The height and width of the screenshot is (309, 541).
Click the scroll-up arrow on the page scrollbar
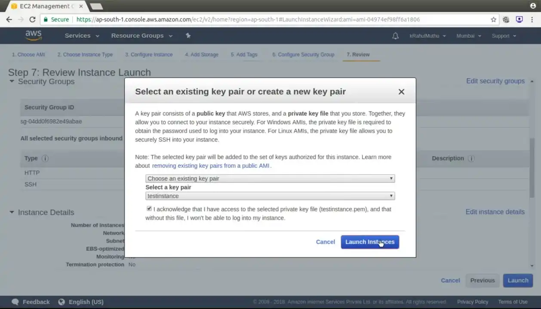tap(532, 81)
